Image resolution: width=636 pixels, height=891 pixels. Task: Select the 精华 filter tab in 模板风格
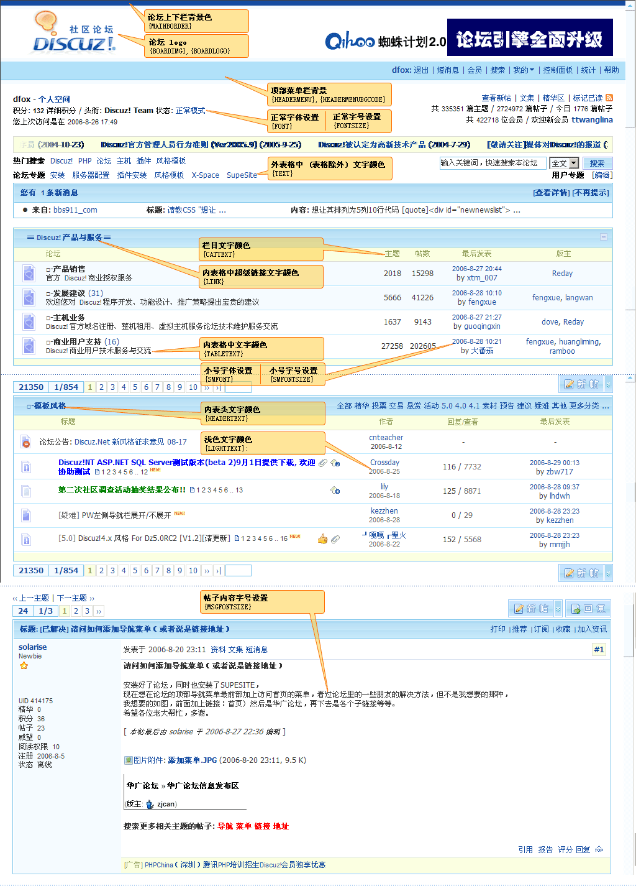(361, 406)
